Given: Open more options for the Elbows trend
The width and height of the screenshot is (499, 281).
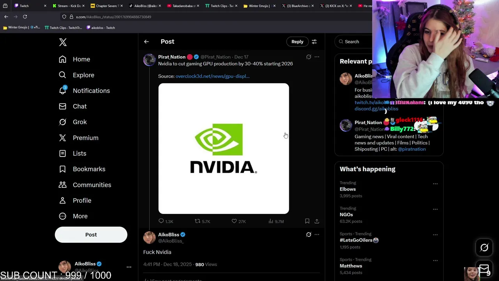Looking at the screenshot, I should tap(435, 184).
